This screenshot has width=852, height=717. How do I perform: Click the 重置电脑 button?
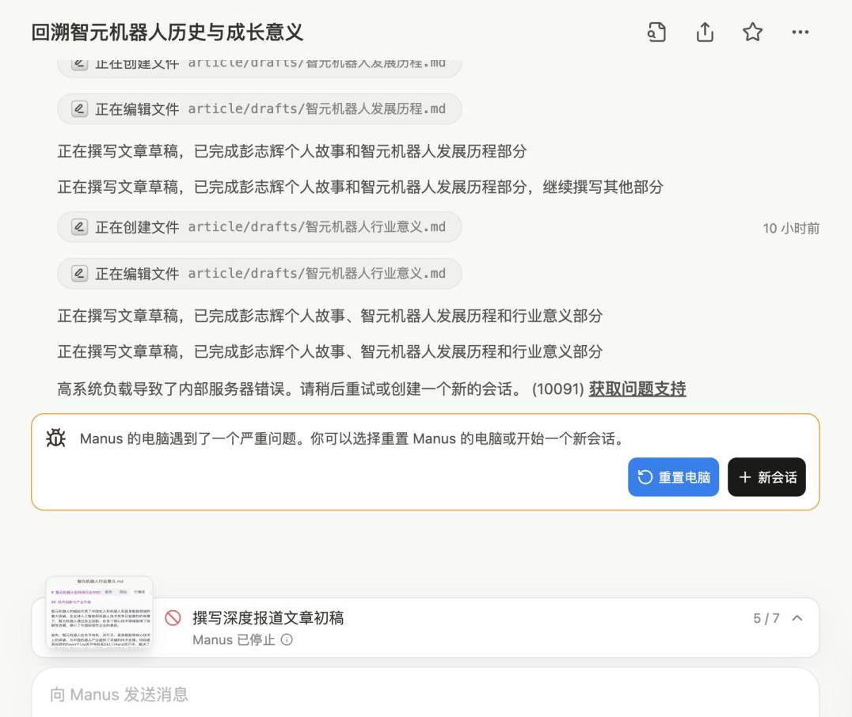point(673,477)
